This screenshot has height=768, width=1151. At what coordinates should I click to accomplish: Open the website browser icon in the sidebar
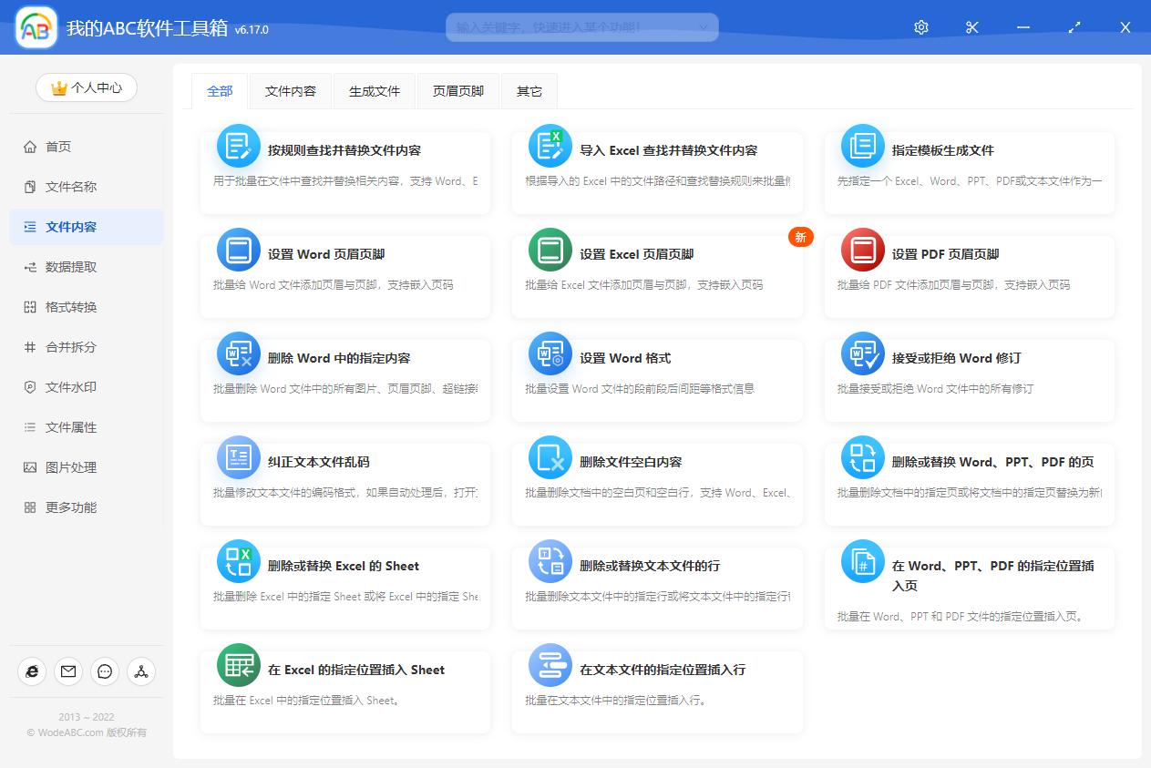pos(31,671)
